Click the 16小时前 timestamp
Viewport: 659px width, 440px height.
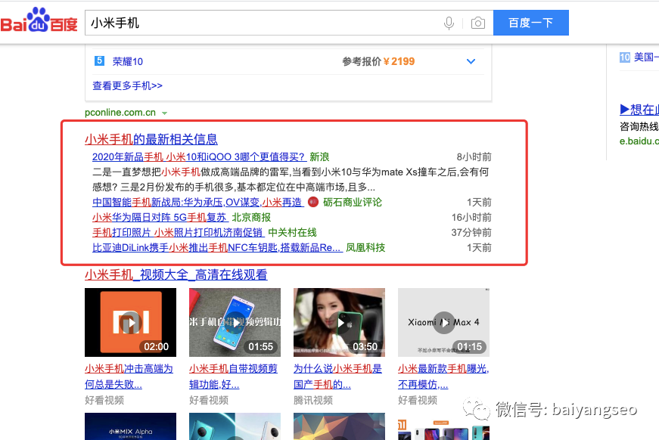point(471,218)
